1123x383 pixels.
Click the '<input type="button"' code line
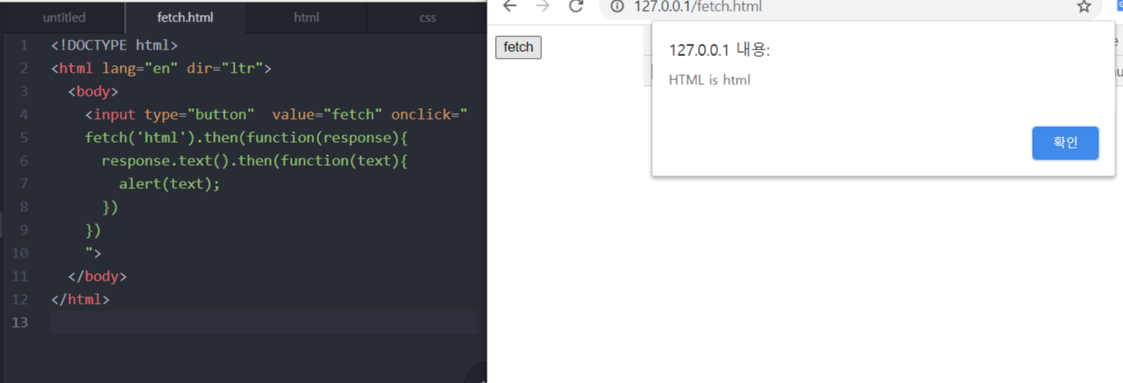pos(277,114)
